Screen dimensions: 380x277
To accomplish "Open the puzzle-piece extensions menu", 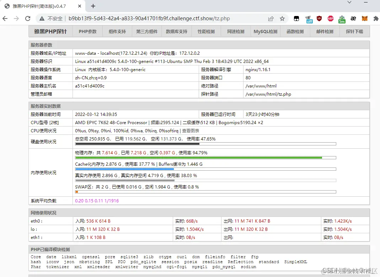I will click(x=376, y=18).
